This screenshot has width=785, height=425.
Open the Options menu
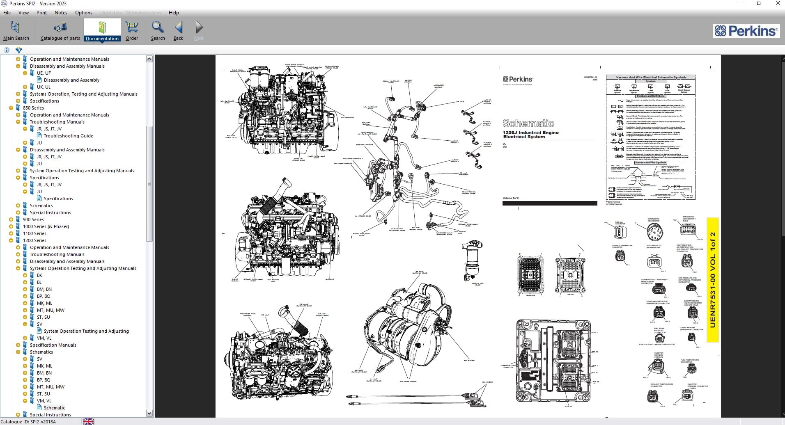[84, 13]
